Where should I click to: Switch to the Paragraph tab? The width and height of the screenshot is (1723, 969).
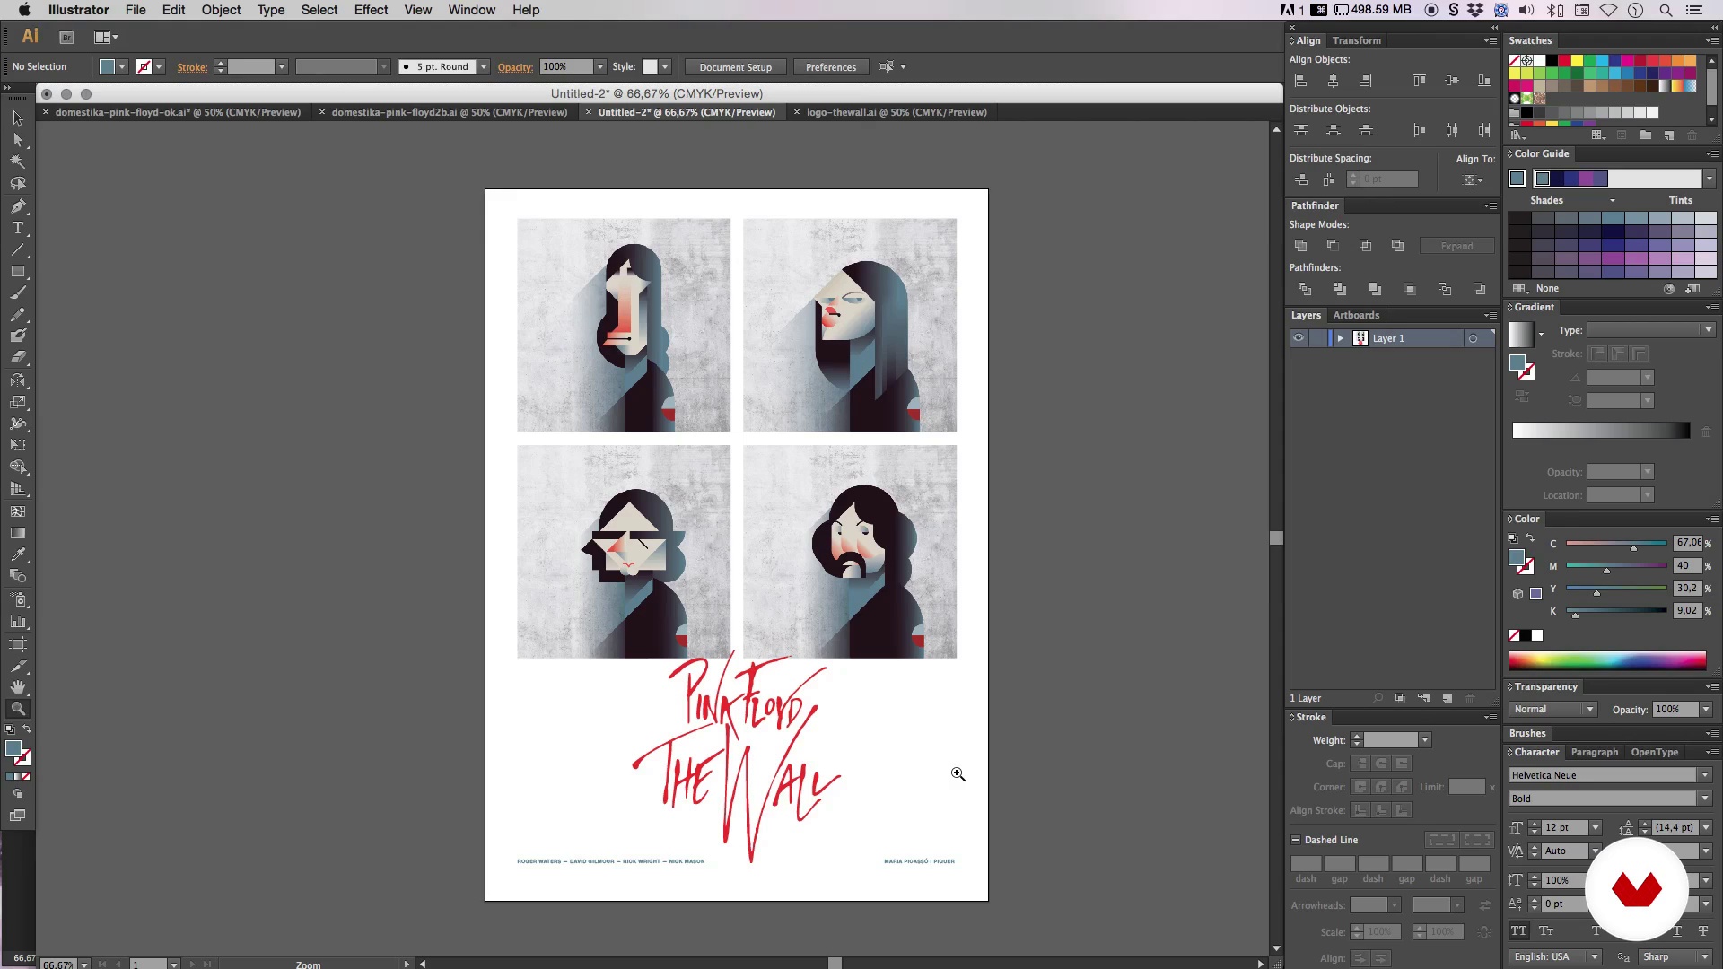1595,752
